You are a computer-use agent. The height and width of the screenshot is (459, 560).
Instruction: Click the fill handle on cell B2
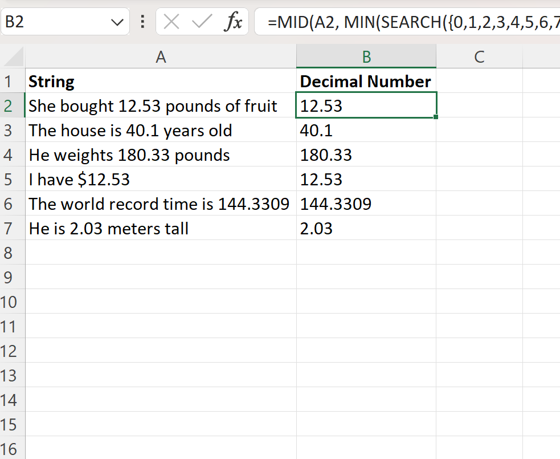tap(435, 116)
